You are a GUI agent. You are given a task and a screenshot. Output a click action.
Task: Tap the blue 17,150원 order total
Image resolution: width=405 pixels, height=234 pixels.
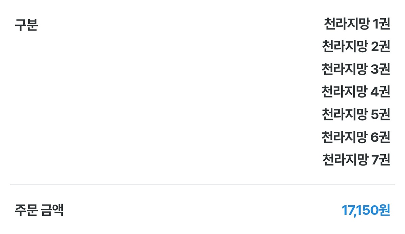click(x=366, y=210)
